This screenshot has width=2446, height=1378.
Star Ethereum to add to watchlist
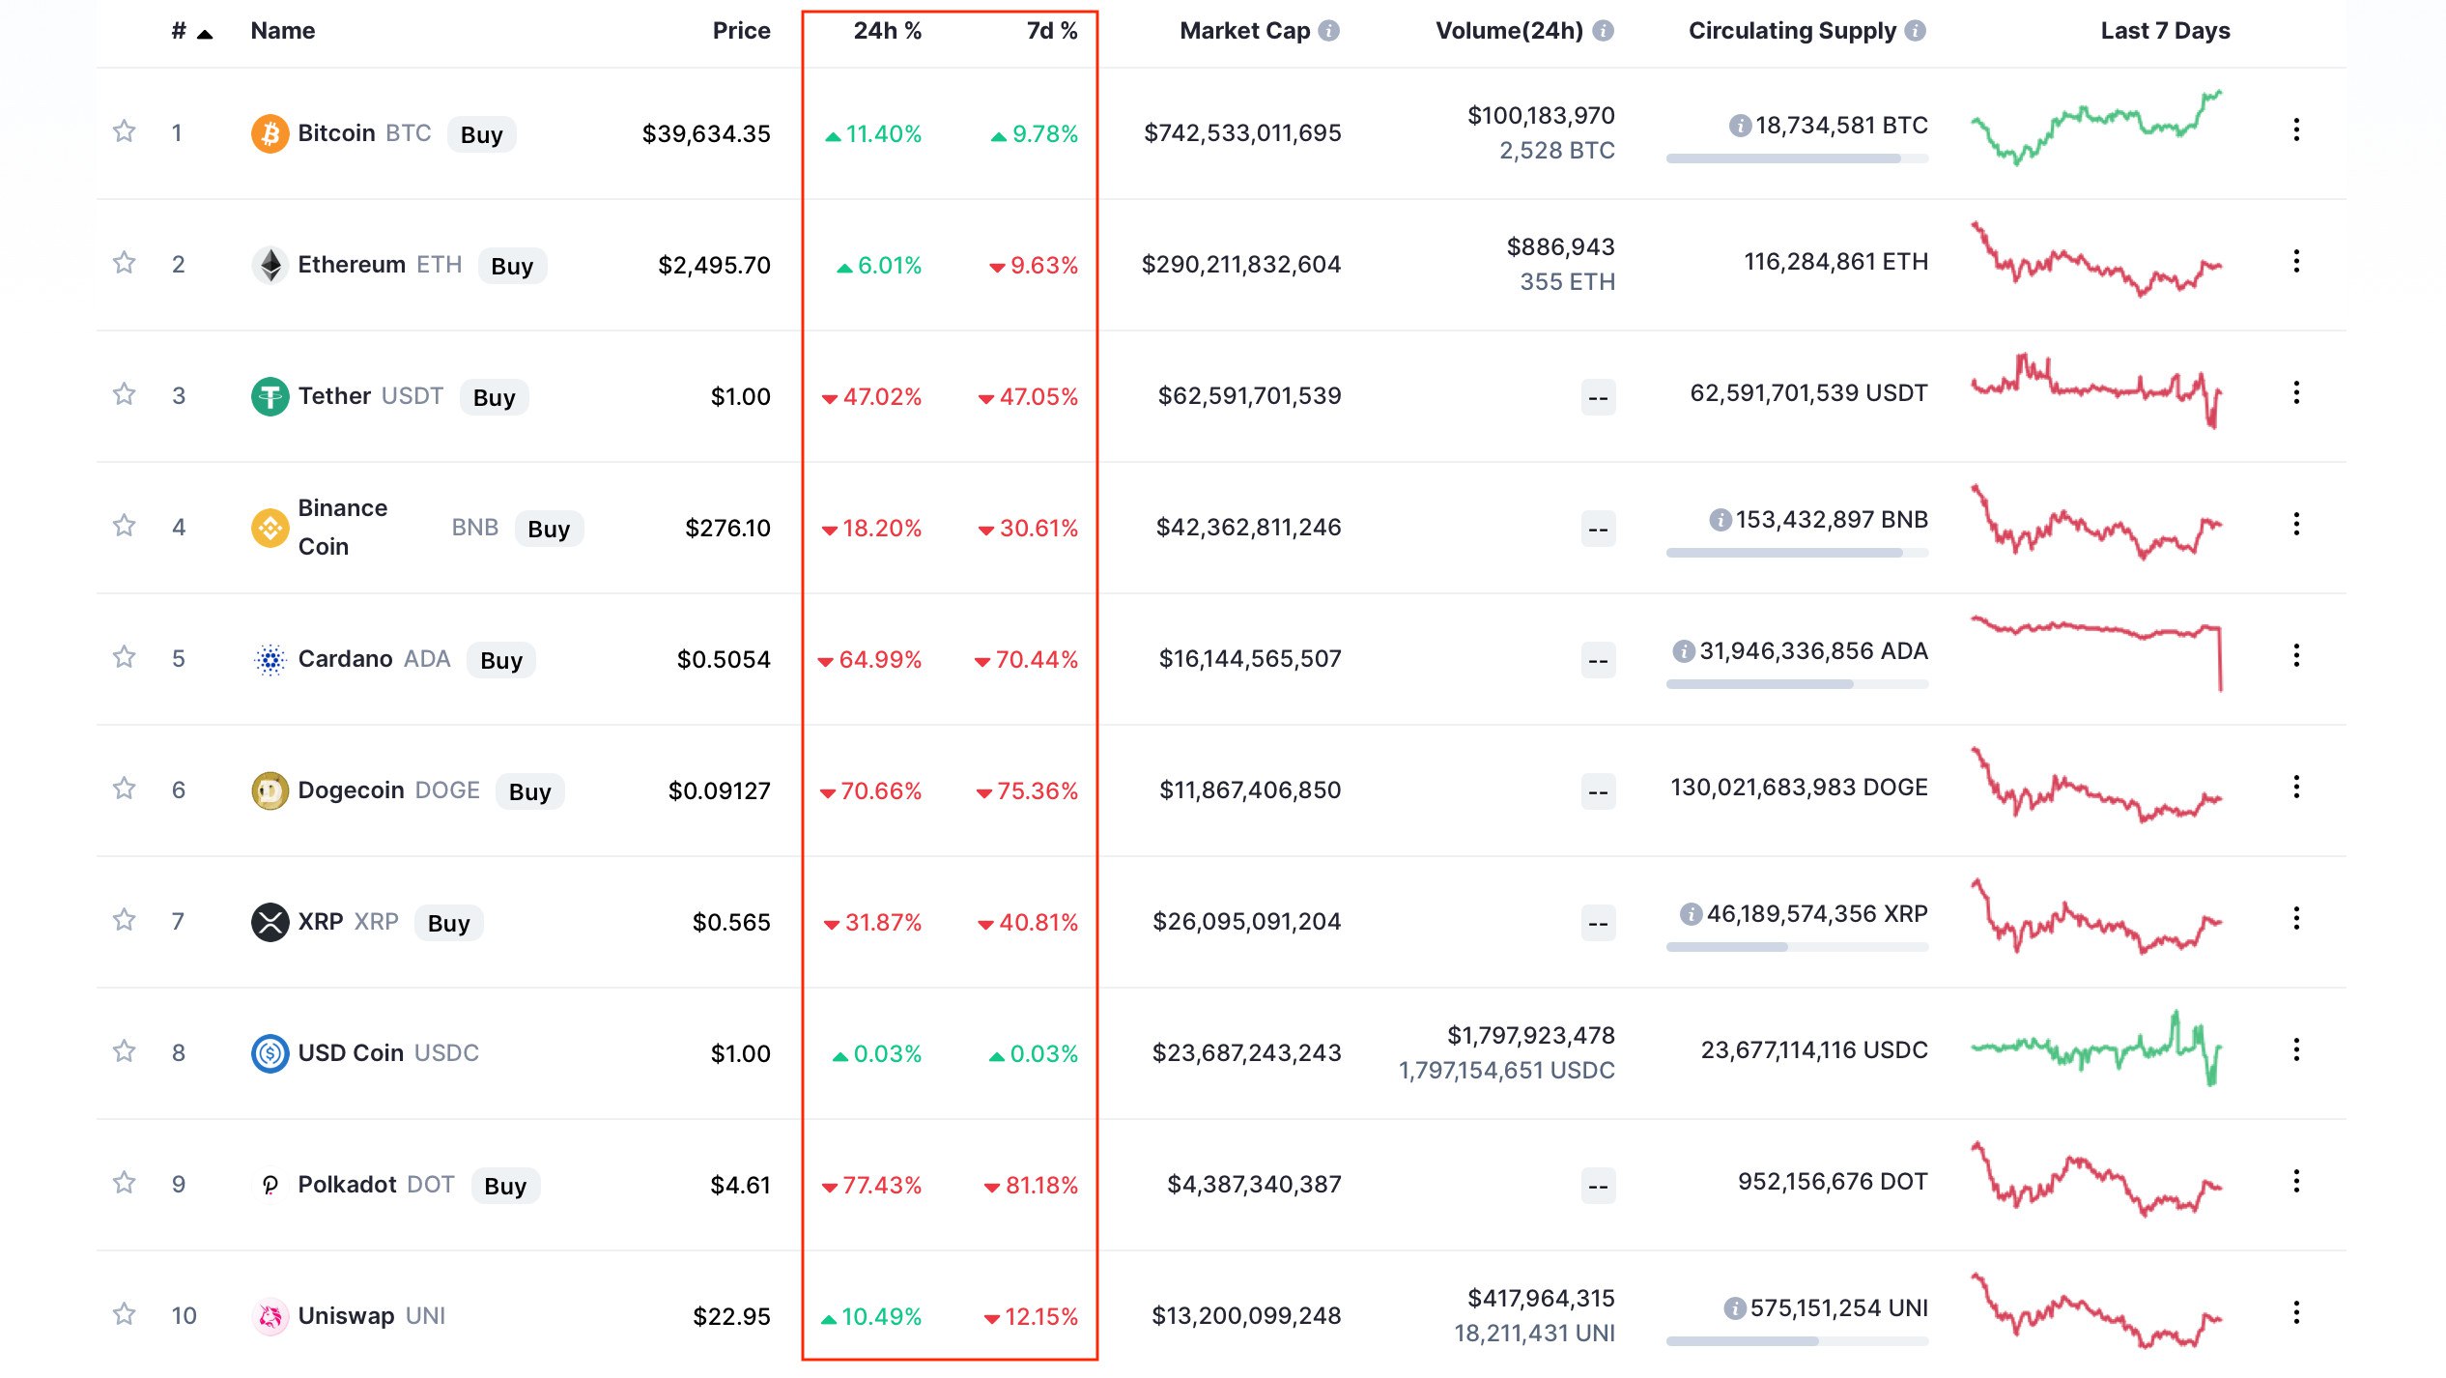pos(124,262)
